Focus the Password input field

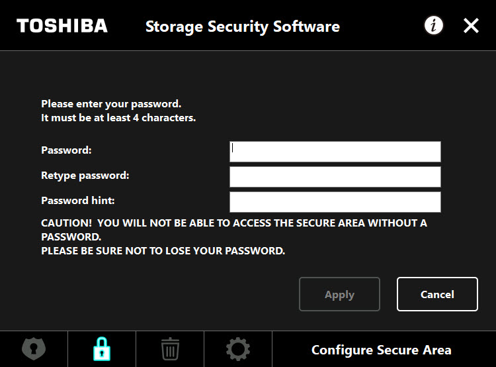tap(335, 152)
